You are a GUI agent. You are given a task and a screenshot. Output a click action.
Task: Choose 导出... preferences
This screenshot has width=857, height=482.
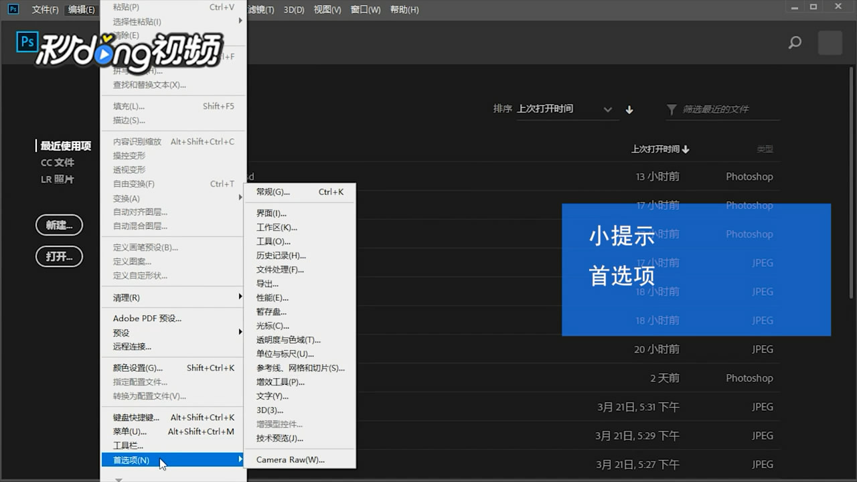point(299,284)
